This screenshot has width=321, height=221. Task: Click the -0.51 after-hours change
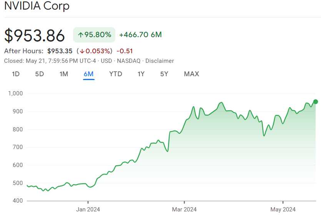[125, 51]
